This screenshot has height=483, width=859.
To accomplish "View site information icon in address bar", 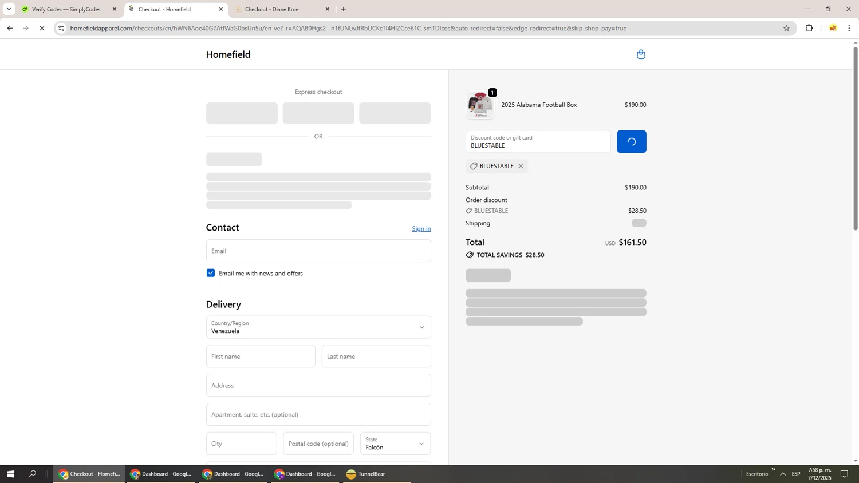I will pyautogui.click(x=61, y=28).
